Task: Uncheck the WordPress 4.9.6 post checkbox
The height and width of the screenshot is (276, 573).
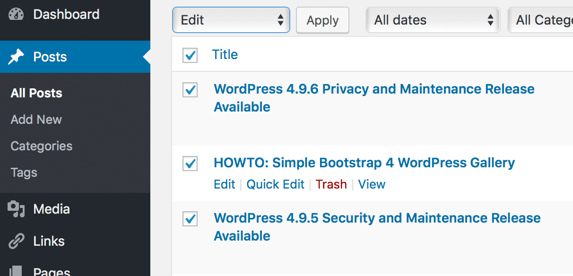Action: (190, 90)
